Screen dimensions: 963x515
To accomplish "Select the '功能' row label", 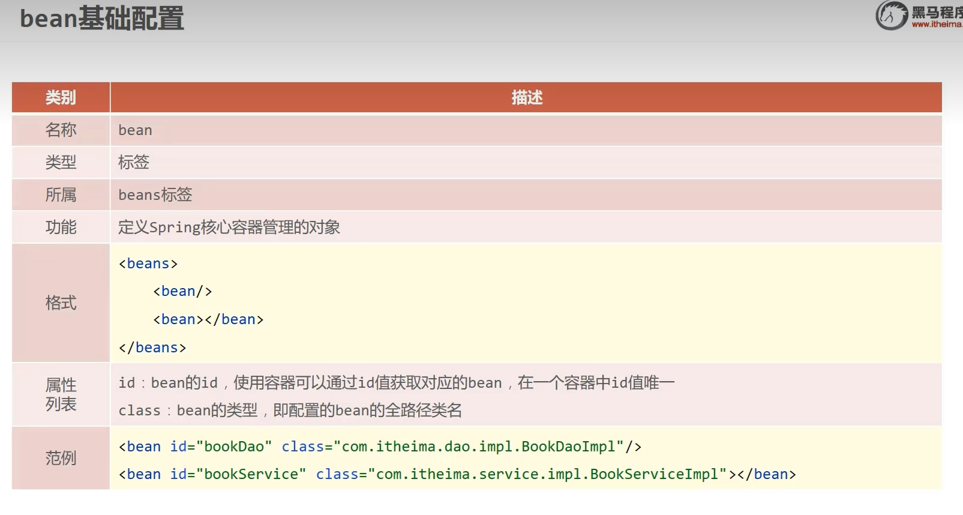I will (x=61, y=227).
